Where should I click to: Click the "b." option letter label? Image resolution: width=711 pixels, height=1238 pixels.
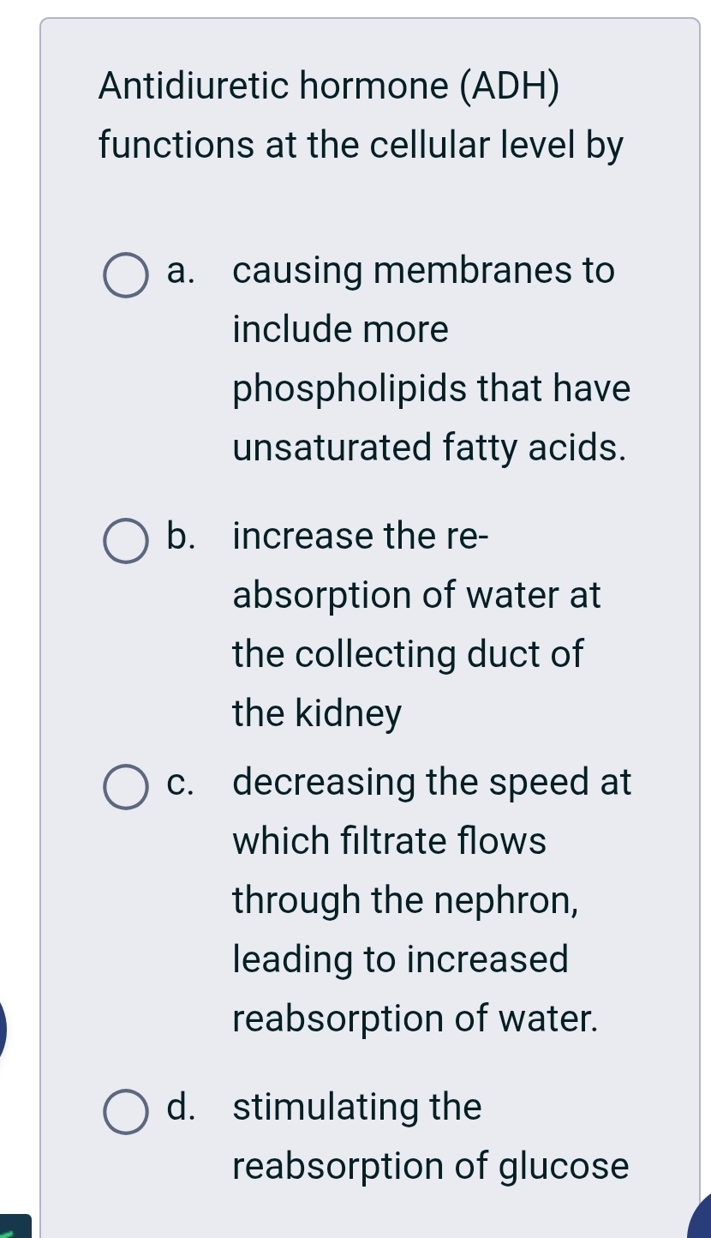point(181,538)
